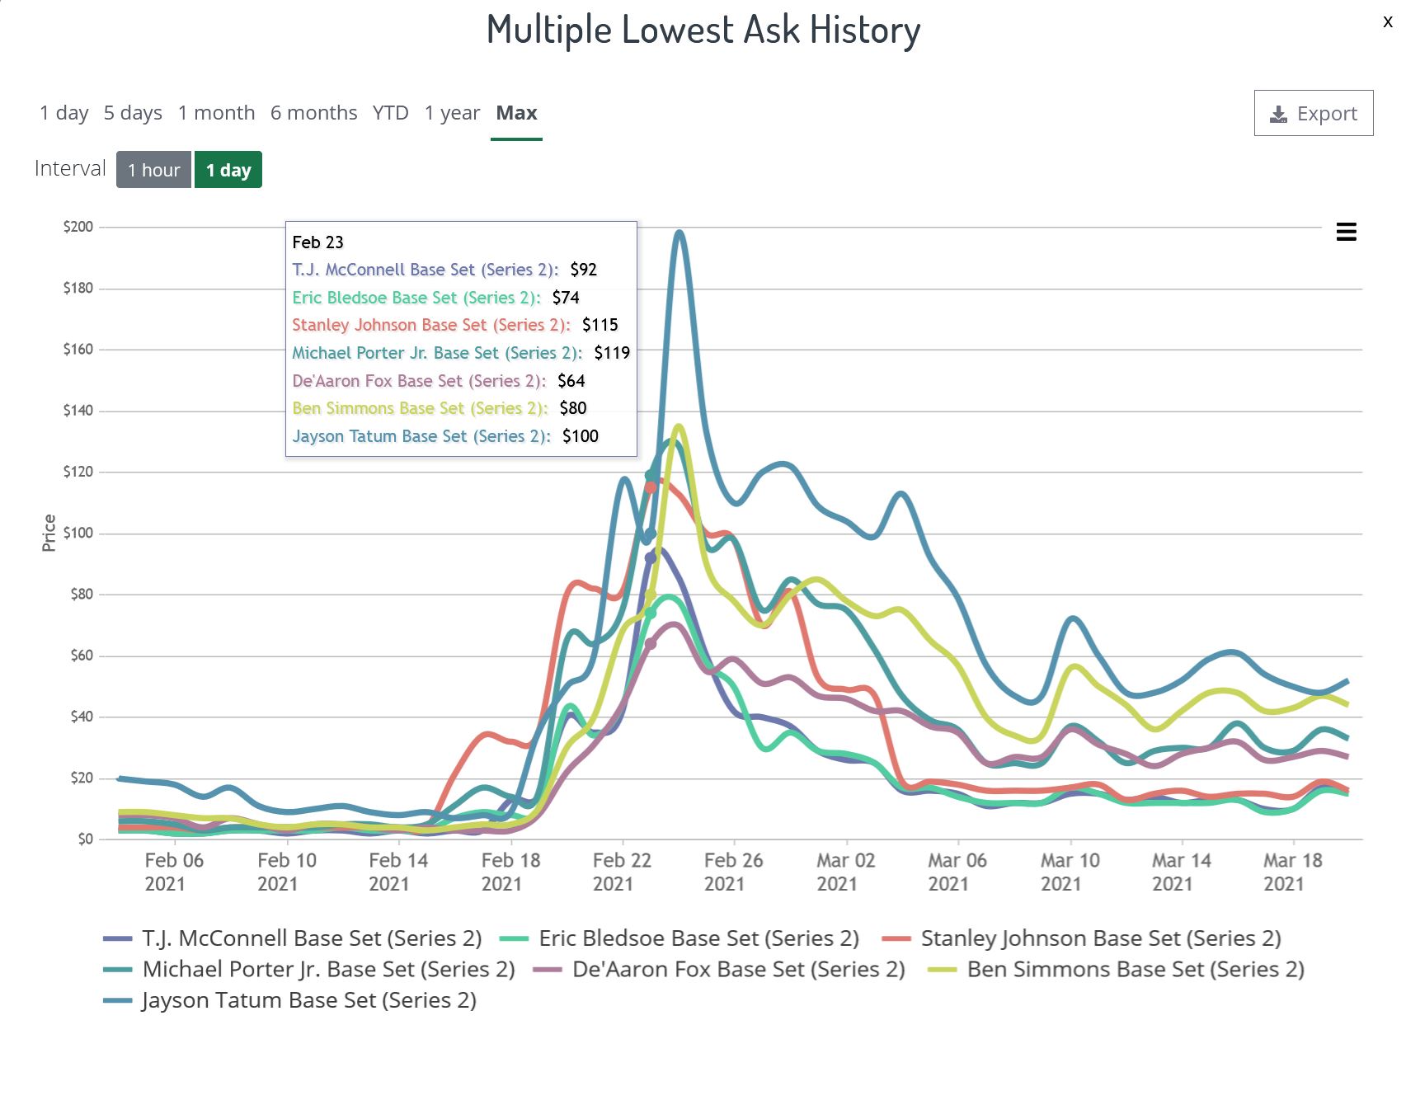Select the 6 months range tab
1406x1119 pixels.
314,113
